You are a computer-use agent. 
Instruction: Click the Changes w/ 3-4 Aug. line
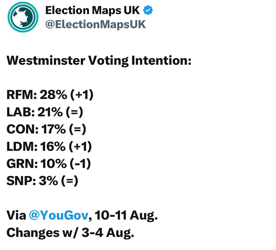70,233
